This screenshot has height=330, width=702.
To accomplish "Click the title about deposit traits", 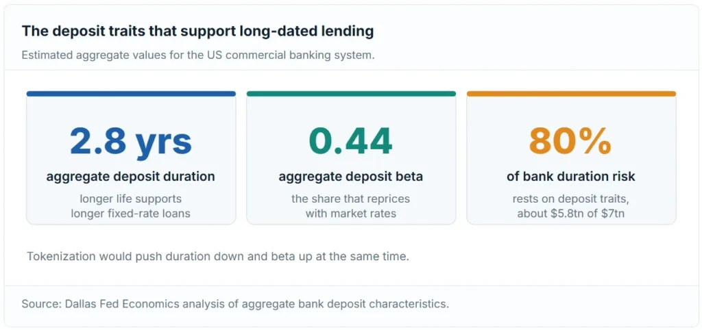I will [197, 31].
